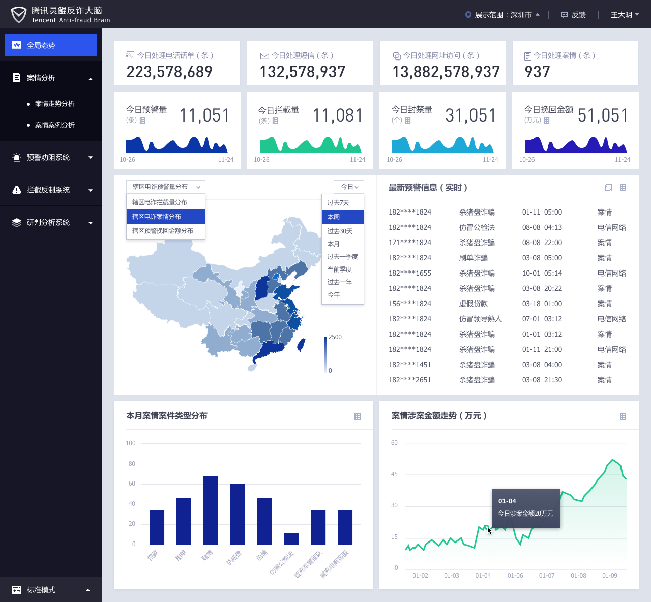Click the table icon beside 今日挽回金额
Image resolution: width=651 pixels, height=602 pixels.
547,121
